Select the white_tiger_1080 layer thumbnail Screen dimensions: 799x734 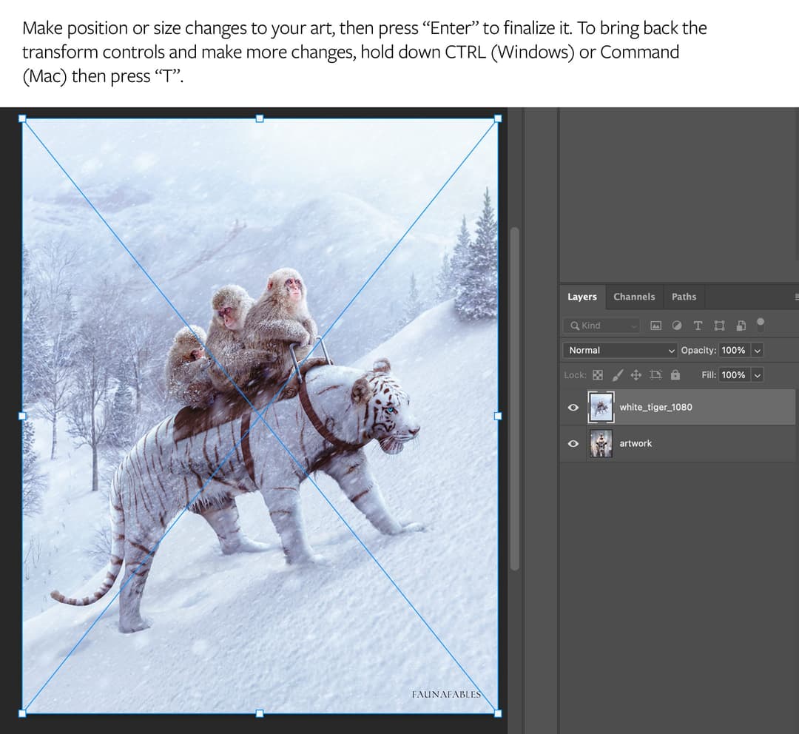(x=601, y=407)
